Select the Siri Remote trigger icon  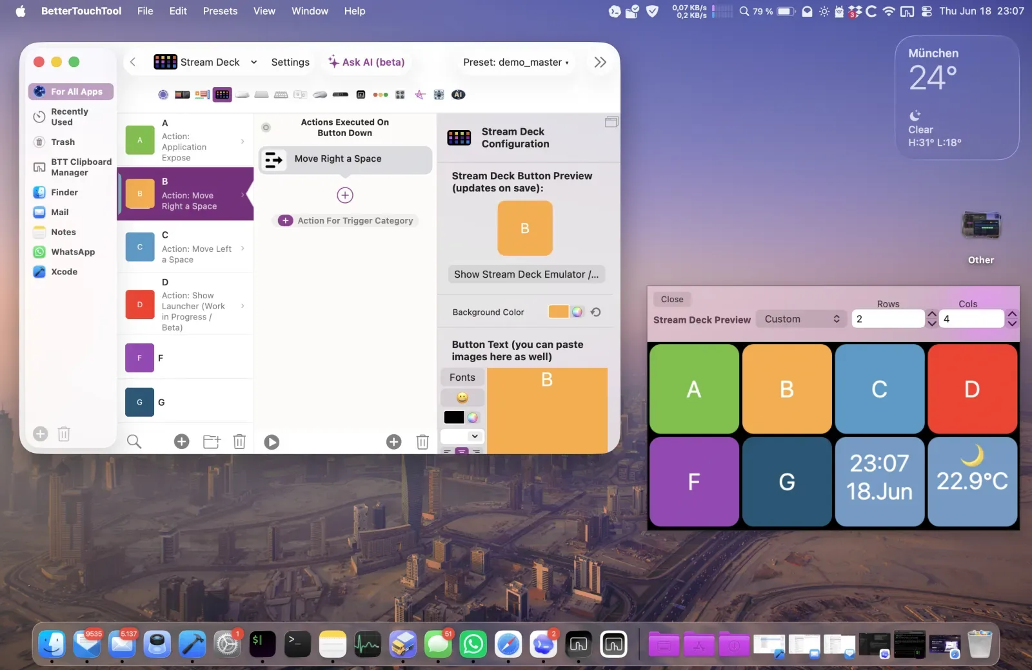tap(341, 95)
